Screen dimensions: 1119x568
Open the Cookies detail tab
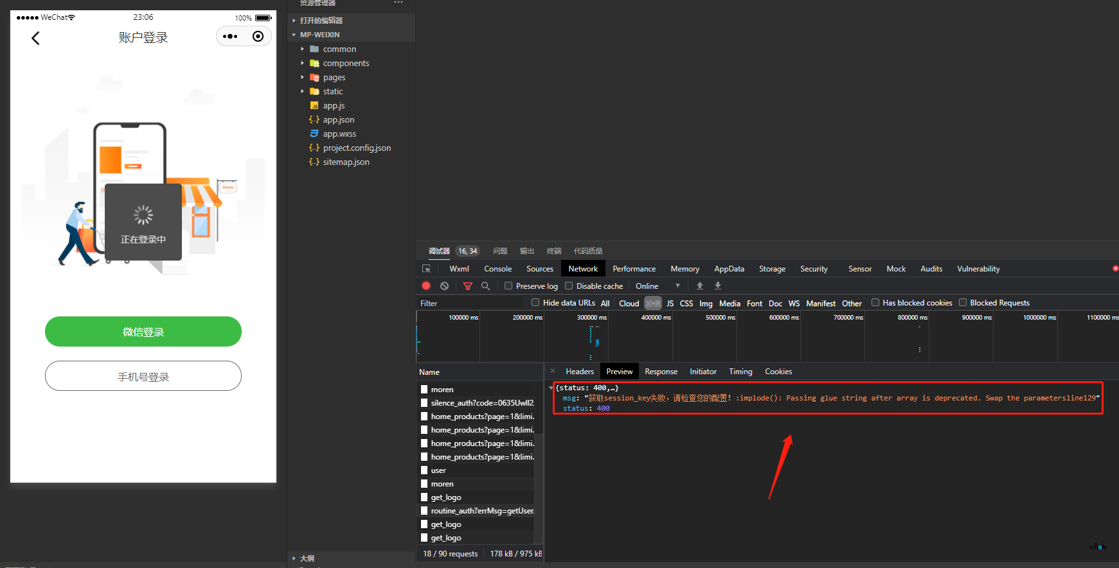778,372
